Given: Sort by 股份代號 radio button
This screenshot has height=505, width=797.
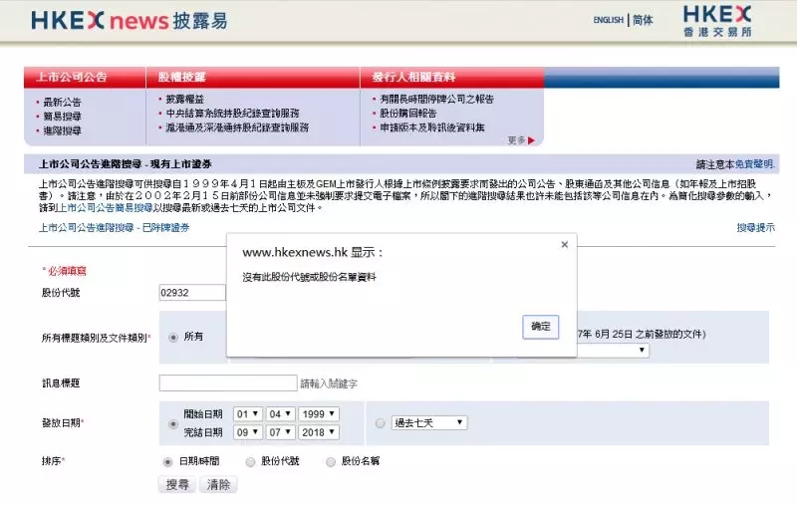Looking at the screenshot, I should tap(250, 462).
